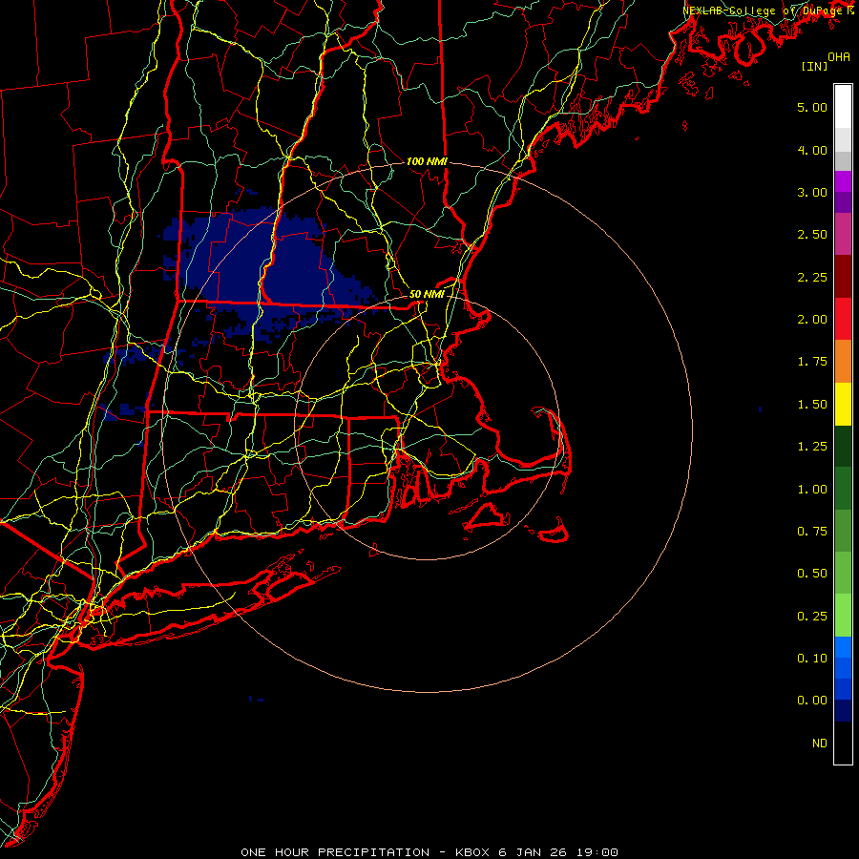Select the 2.50 legend value

click(812, 235)
